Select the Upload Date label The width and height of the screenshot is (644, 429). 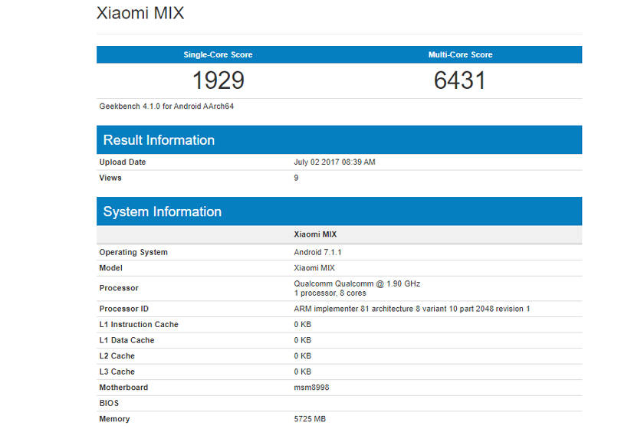pyautogui.click(x=123, y=162)
